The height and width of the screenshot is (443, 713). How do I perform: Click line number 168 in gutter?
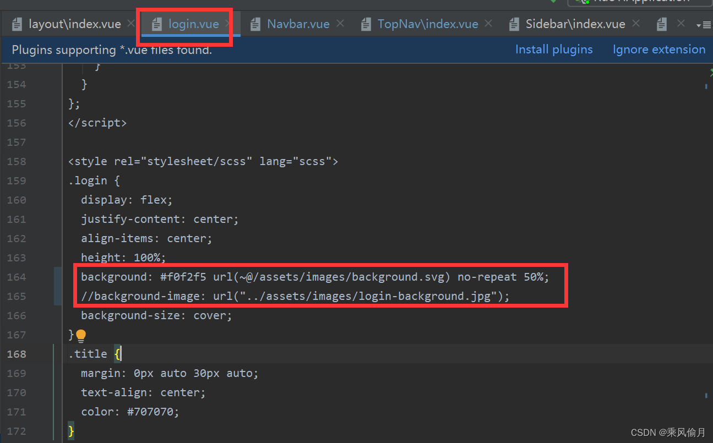17,354
